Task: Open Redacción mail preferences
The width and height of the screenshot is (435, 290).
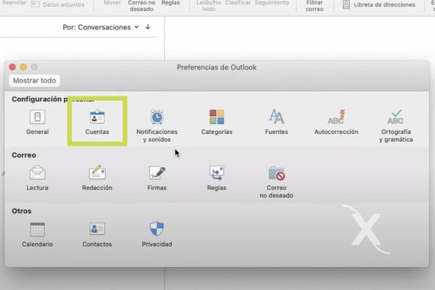Action: click(x=97, y=178)
